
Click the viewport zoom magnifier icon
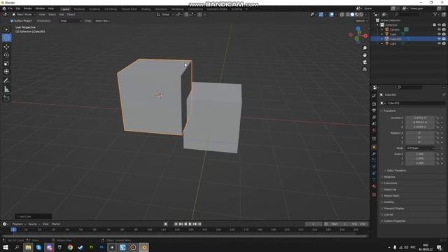point(365,48)
